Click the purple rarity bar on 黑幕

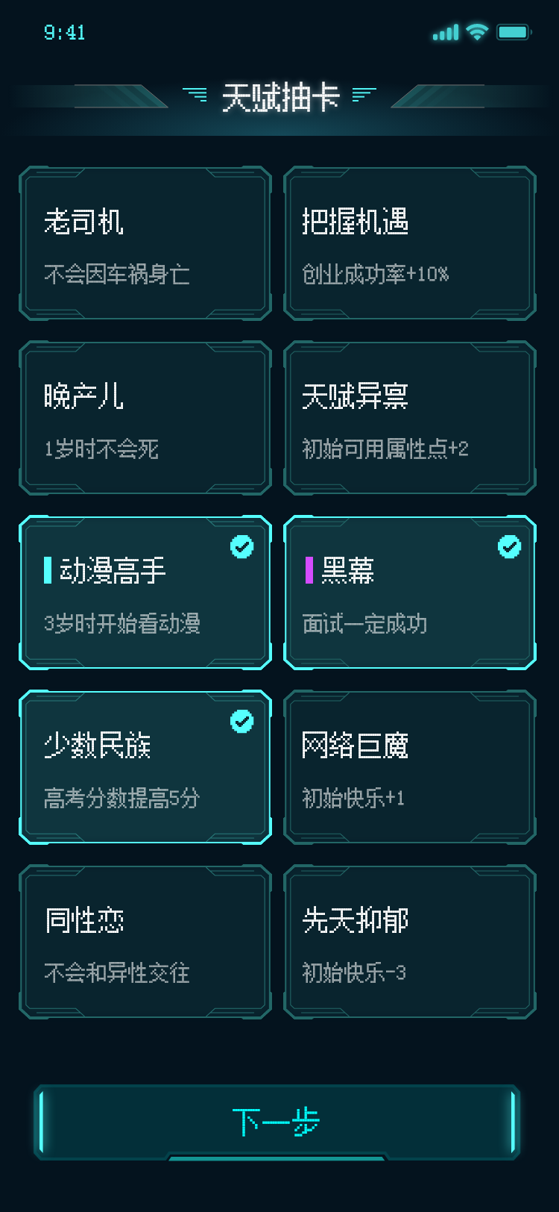tap(309, 570)
